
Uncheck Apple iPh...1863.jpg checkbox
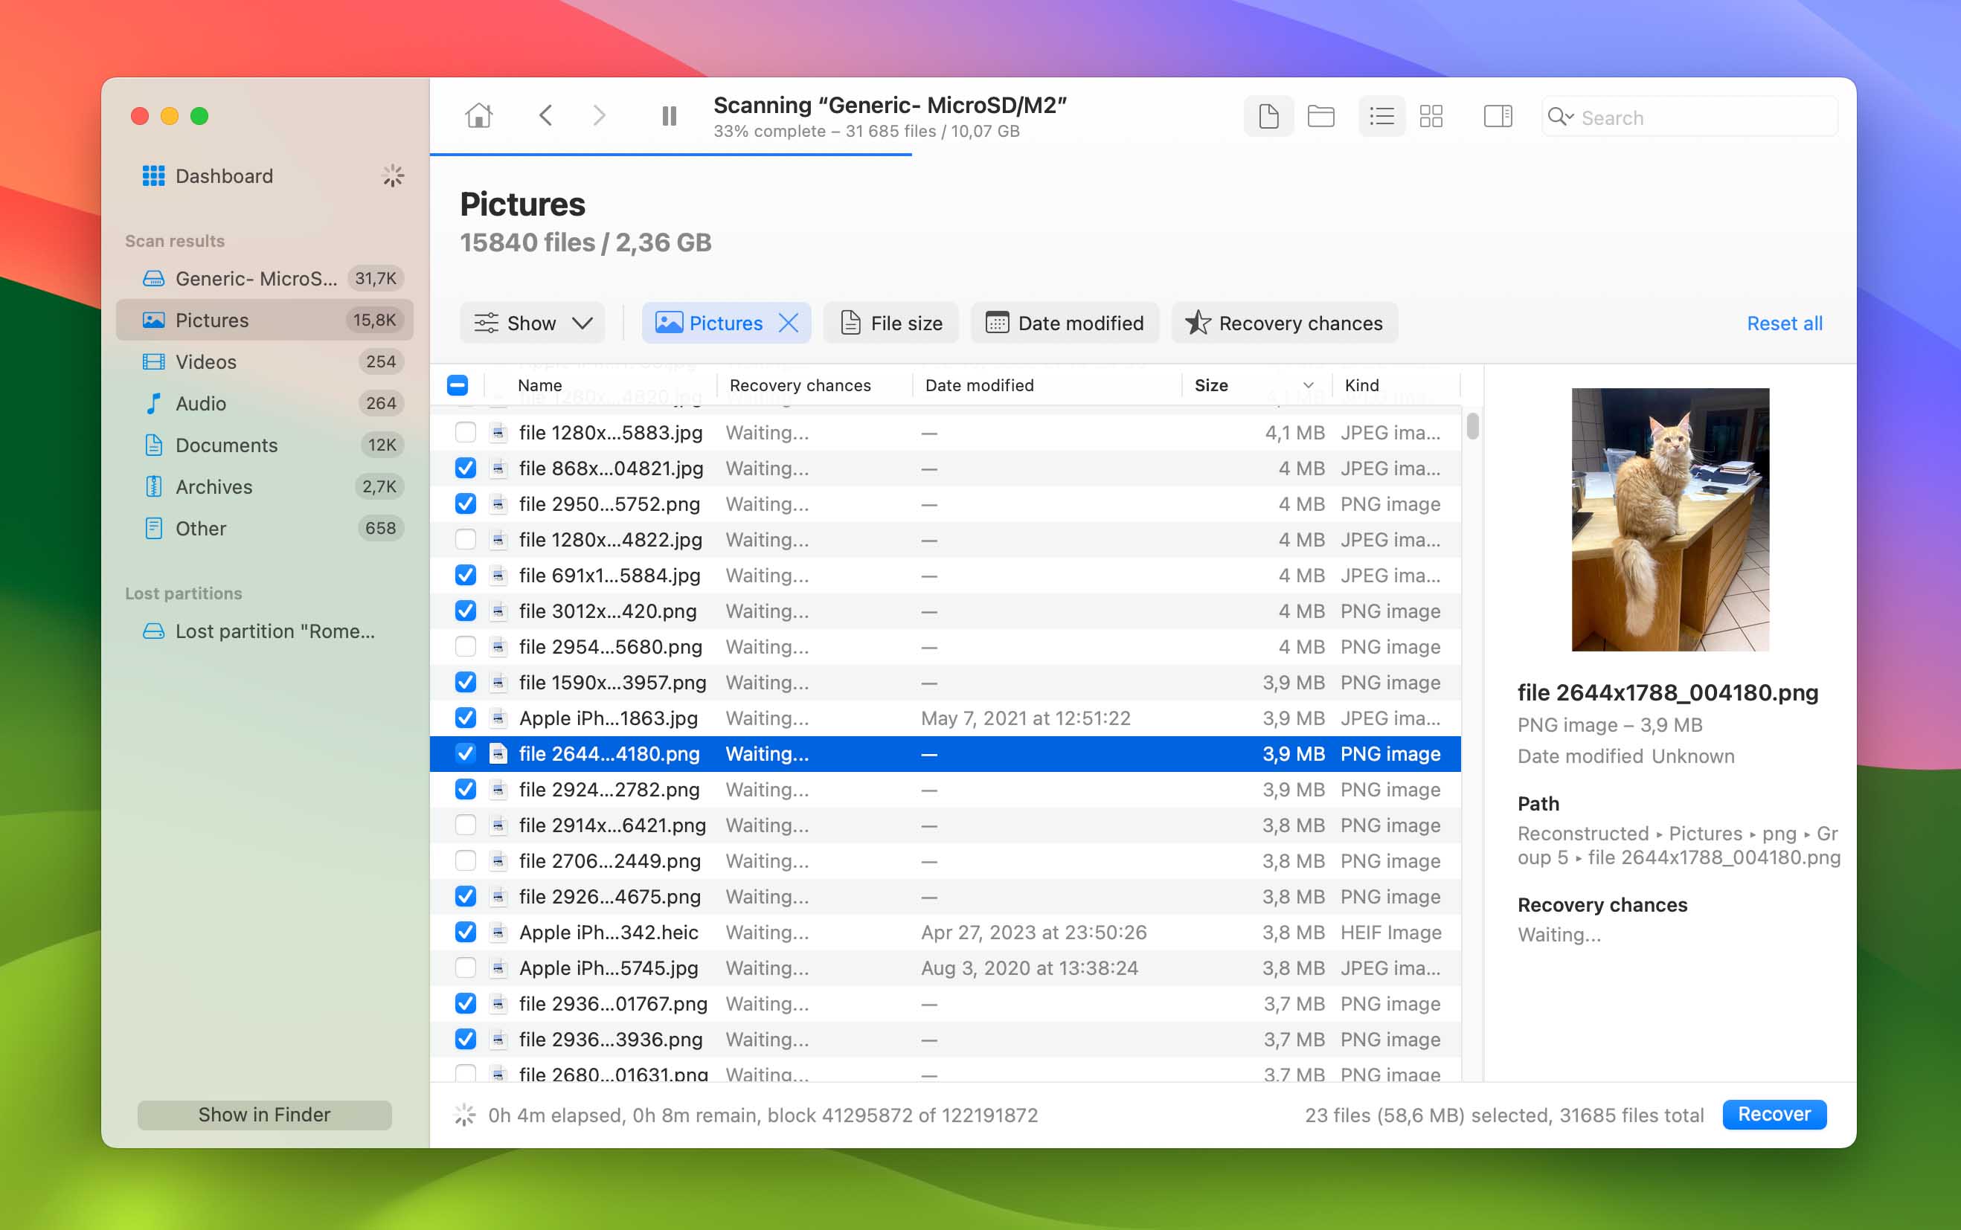[x=466, y=718]
